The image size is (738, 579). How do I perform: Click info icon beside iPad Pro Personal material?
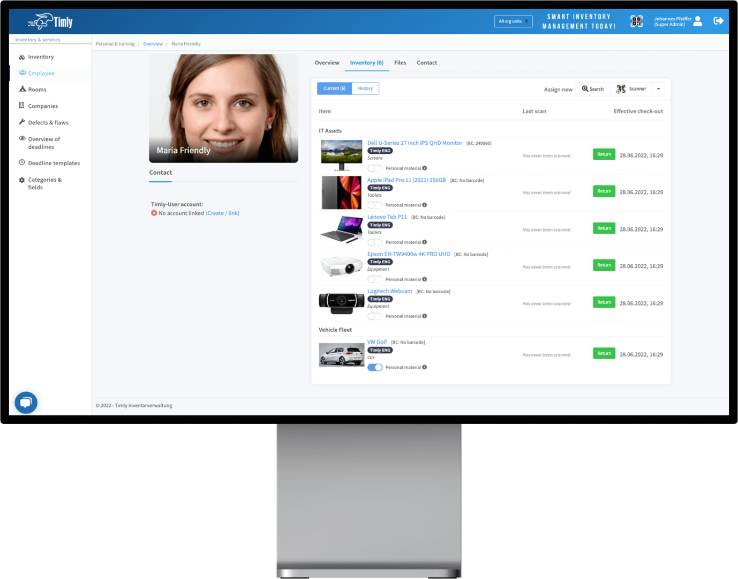click(425, 205)
